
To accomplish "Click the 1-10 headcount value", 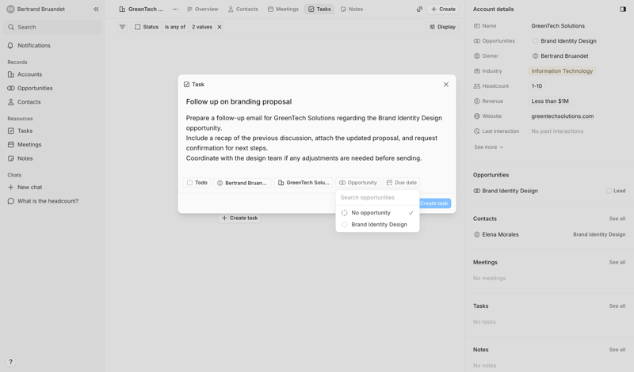I will pos(537,86).
